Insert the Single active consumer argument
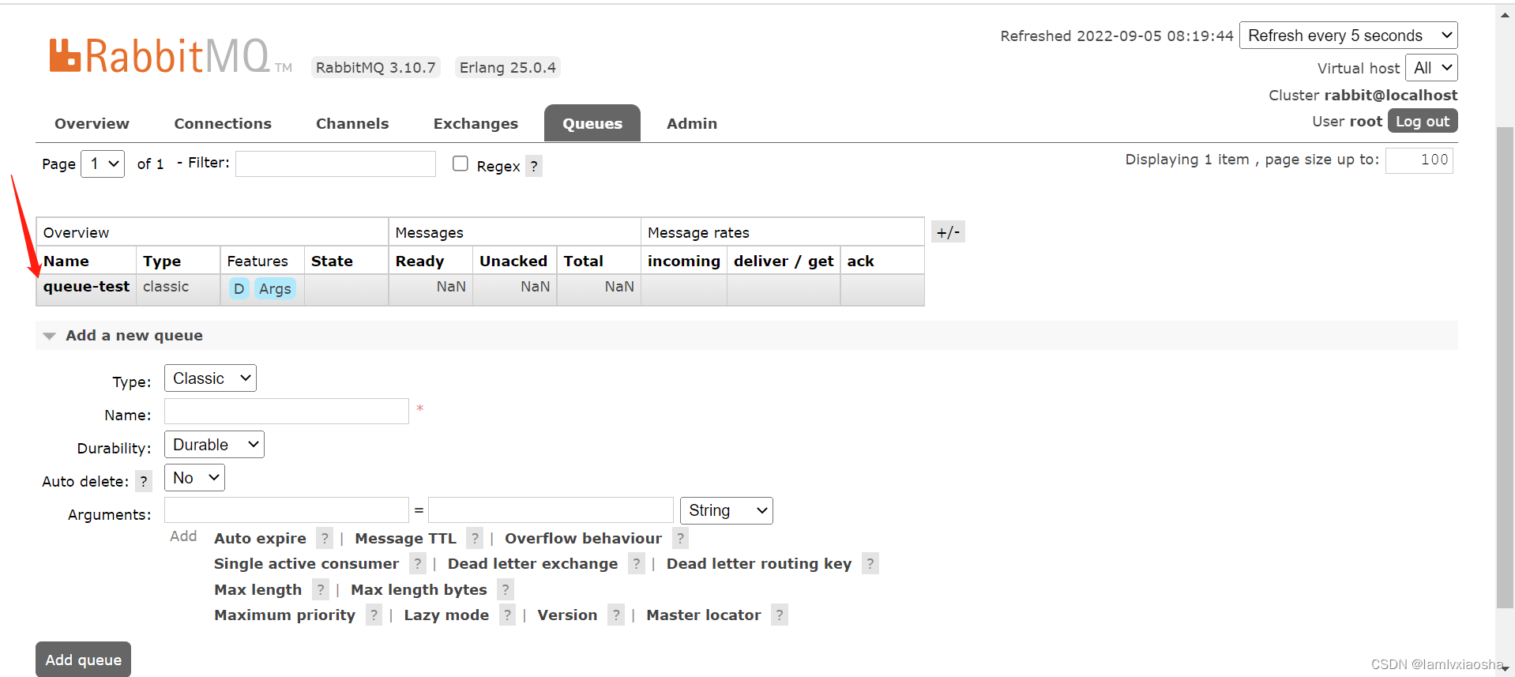 pyautogui.click(x=306, y=564)
